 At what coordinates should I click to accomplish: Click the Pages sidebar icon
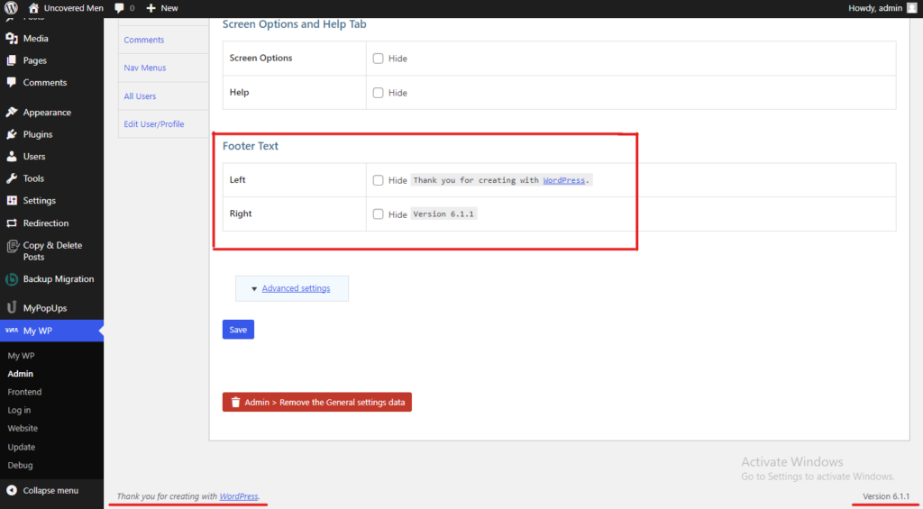pyautogui.click(x=11, y=60)
